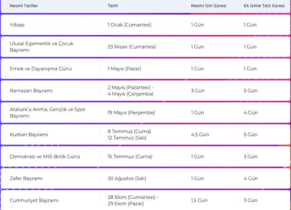
Task: Click the 4,5 Gün duration cell
Action: 200,134
